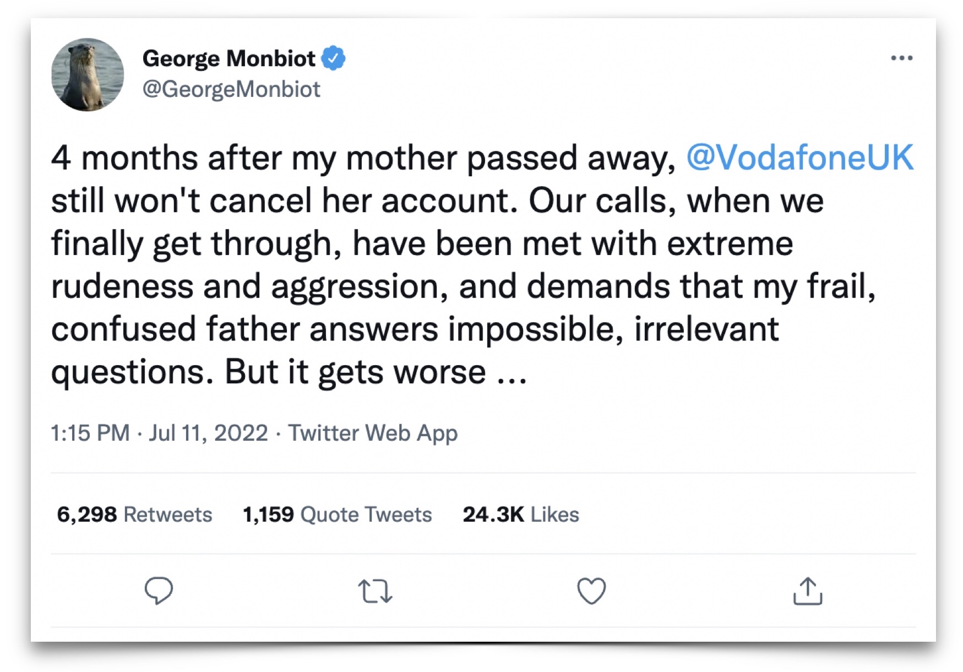
Task: View the 1,159 Quote Tweets list
Action: coord(337,514)
